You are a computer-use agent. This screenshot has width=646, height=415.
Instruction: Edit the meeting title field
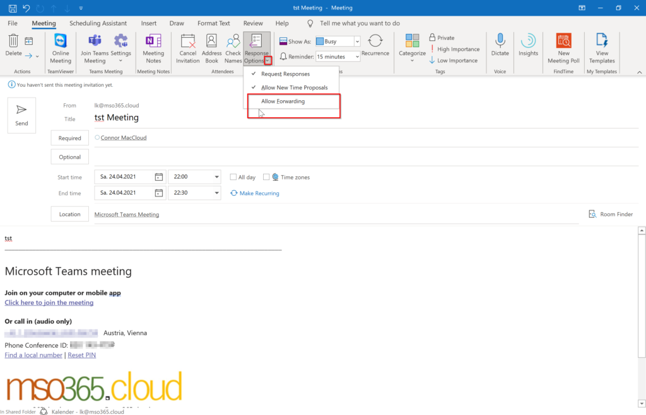(x=366, y=118)
